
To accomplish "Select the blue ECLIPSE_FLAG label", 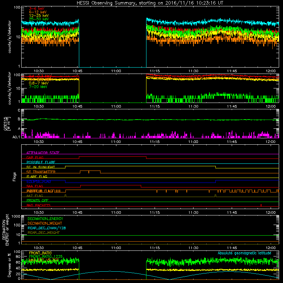I will (x=39, y=181).
